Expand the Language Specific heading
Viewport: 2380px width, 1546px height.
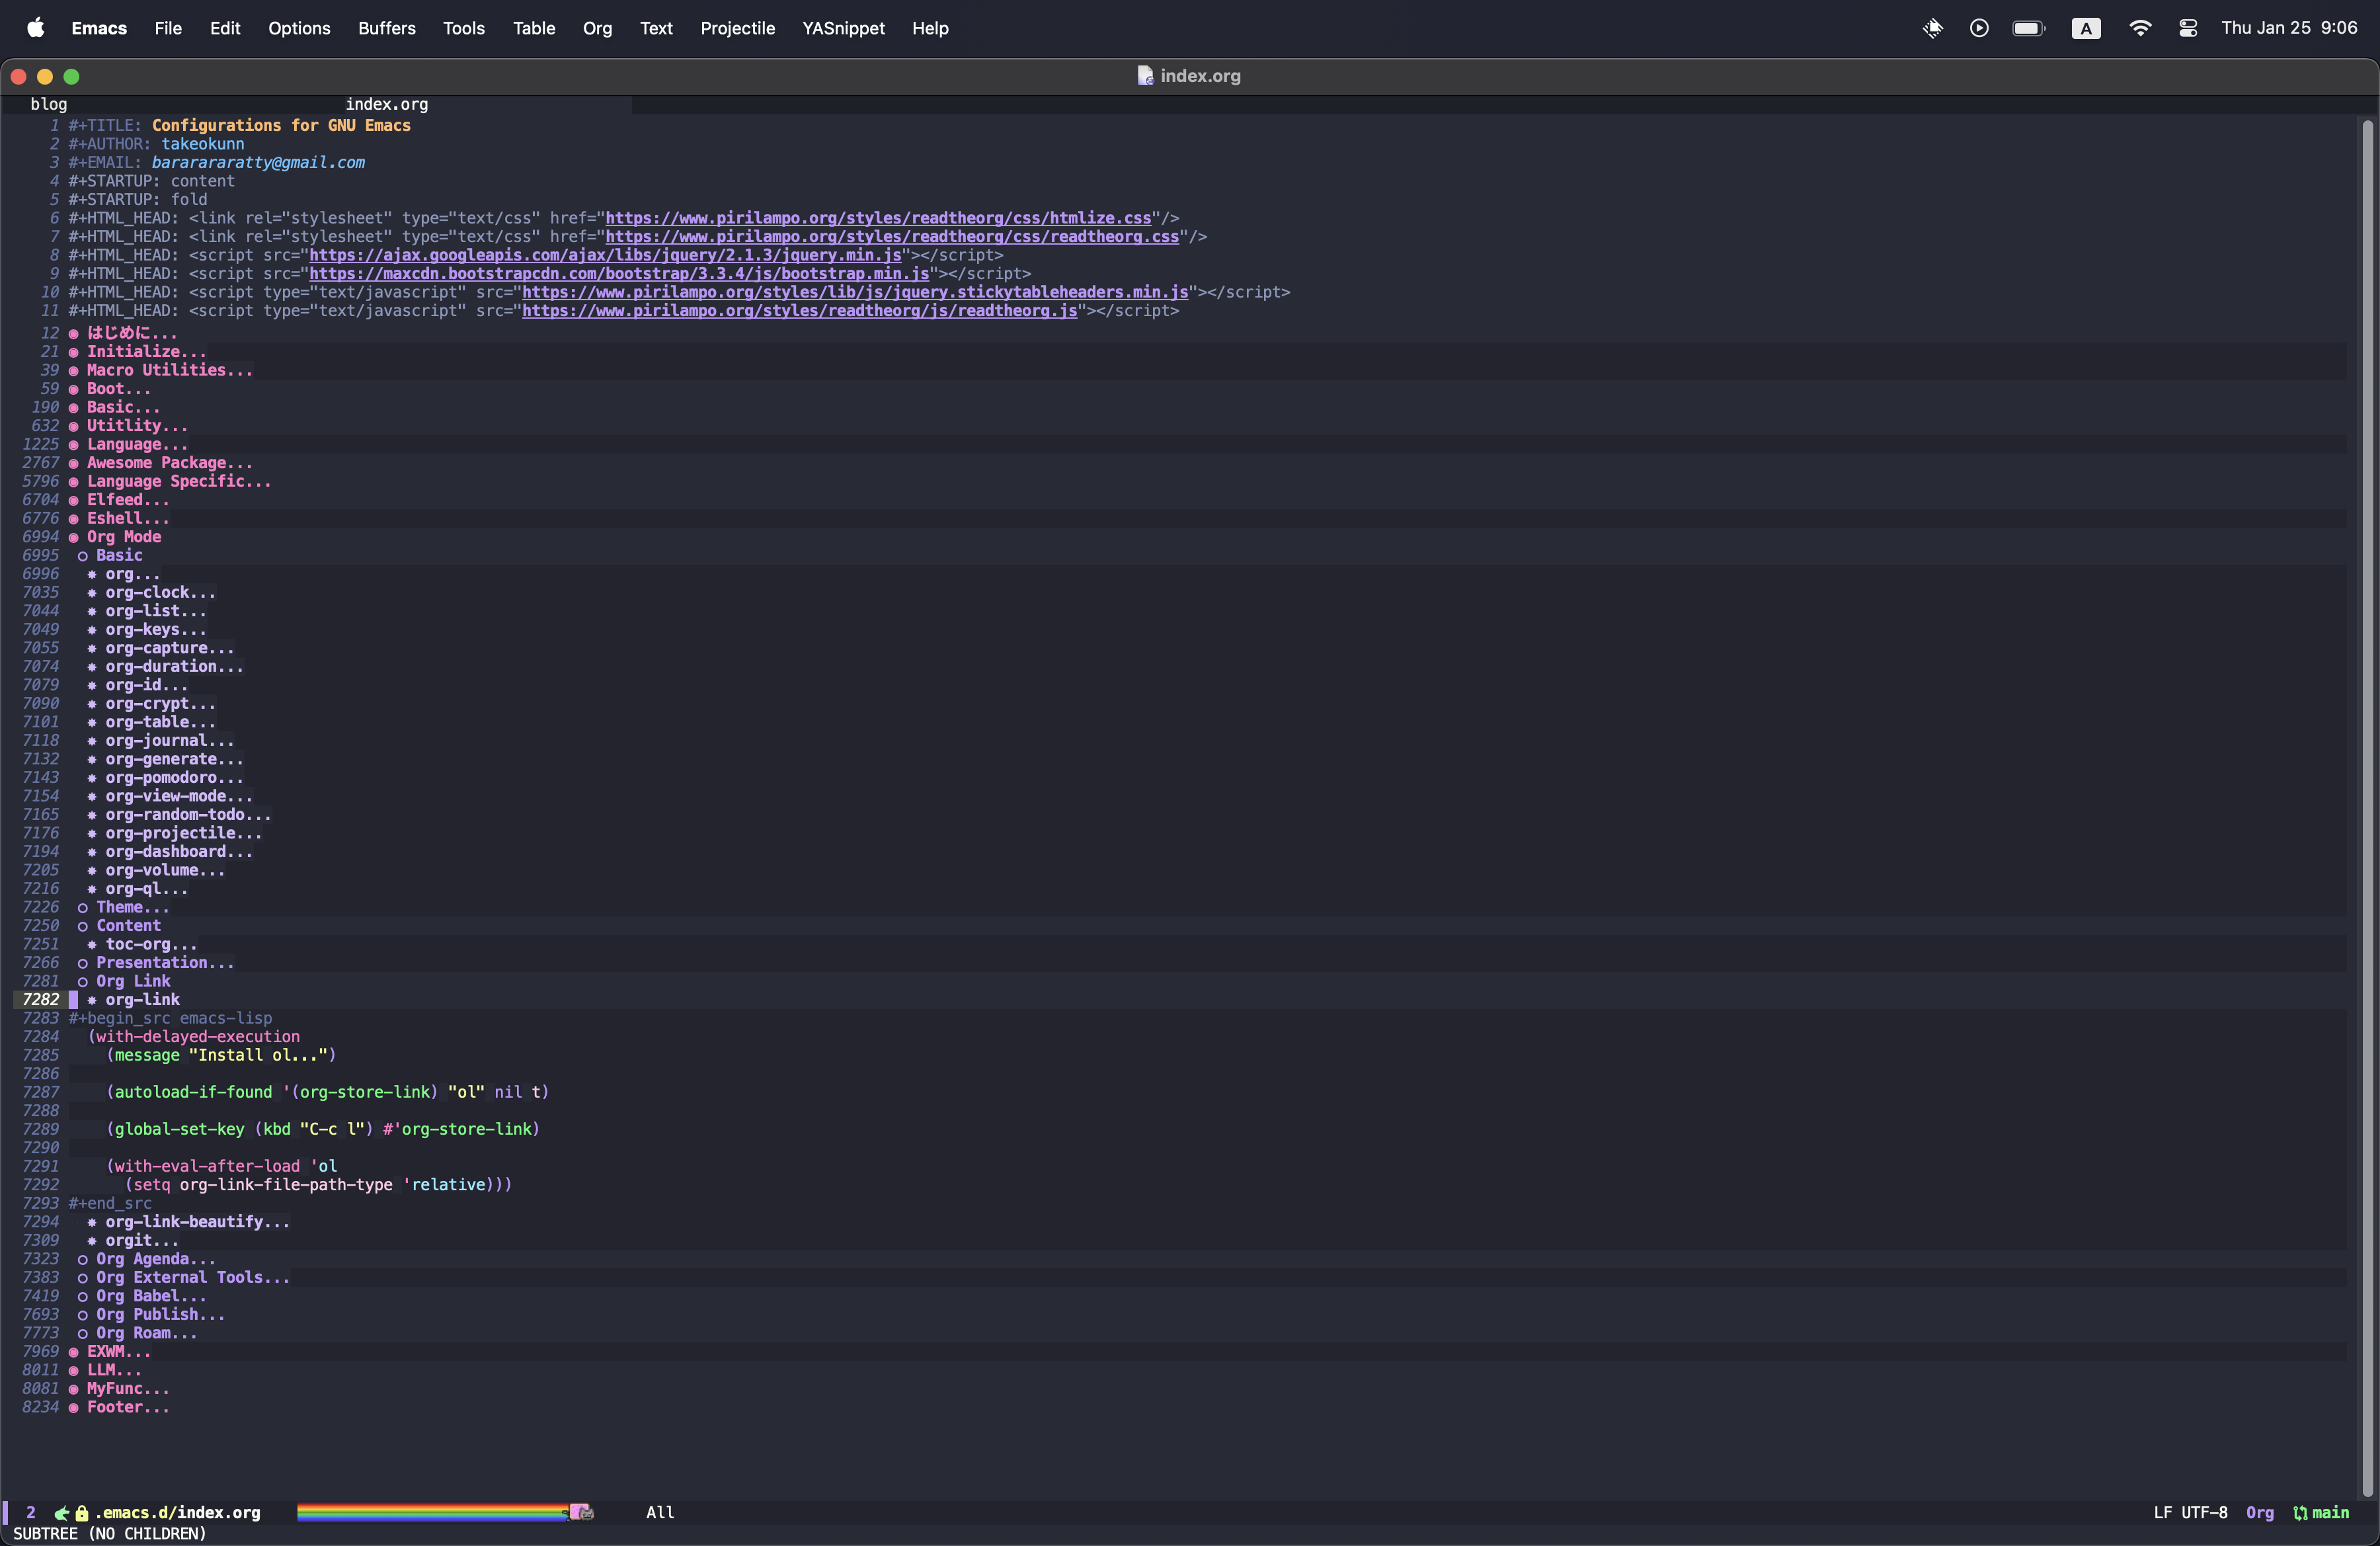[x=178, y=481]
